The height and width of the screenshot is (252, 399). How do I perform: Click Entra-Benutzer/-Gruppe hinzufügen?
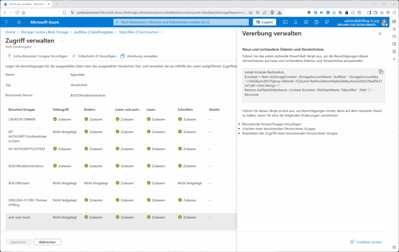tap(37, 56)
